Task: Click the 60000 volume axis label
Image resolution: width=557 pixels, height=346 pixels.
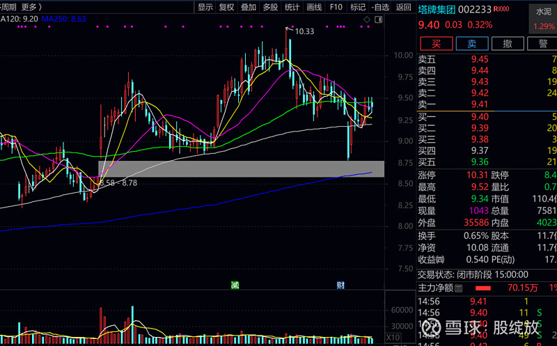Action: pyautogui.click(x=402, y=310)
